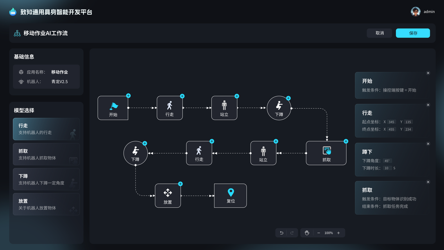
Task: Click the 取消 button
Action: [x=379, y=33]
